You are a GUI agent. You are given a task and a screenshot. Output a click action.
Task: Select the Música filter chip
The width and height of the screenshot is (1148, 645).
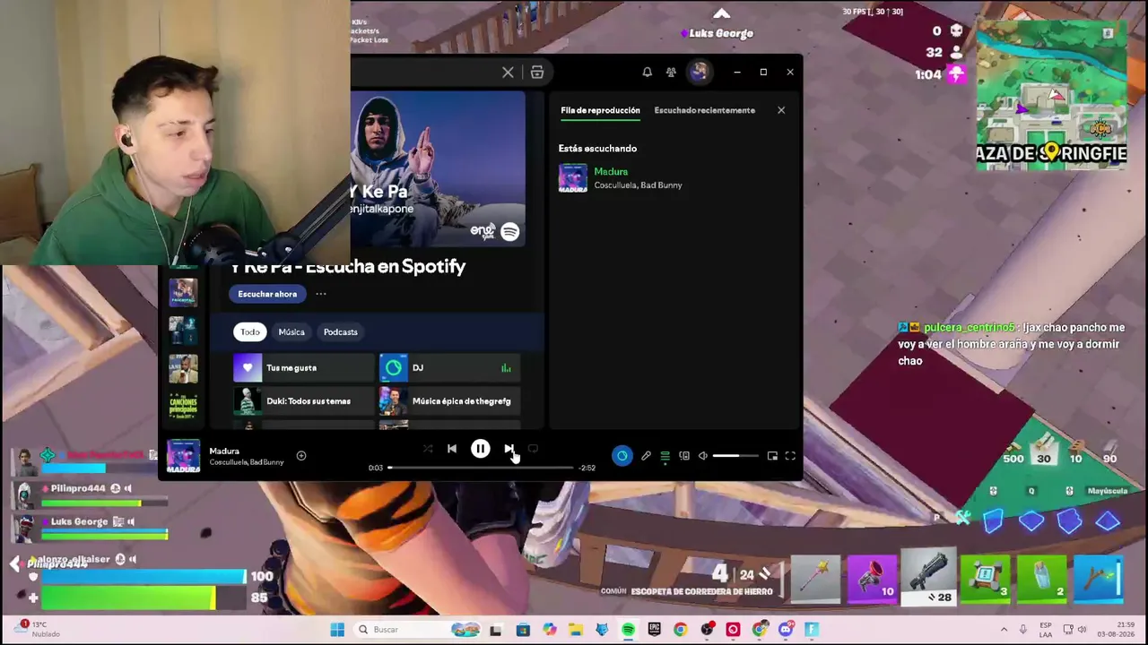click(291, 332)
